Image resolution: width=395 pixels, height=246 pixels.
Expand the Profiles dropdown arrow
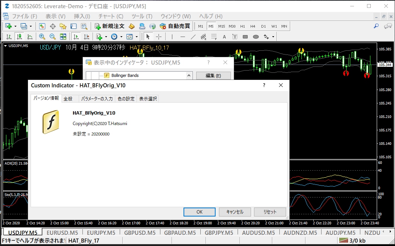tap(31, 26)
